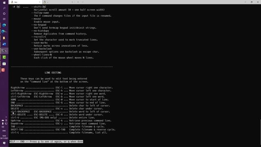Click the 'SHIFT-TAB' key row
Screen dimensions: 261x147
click(63, 130)
